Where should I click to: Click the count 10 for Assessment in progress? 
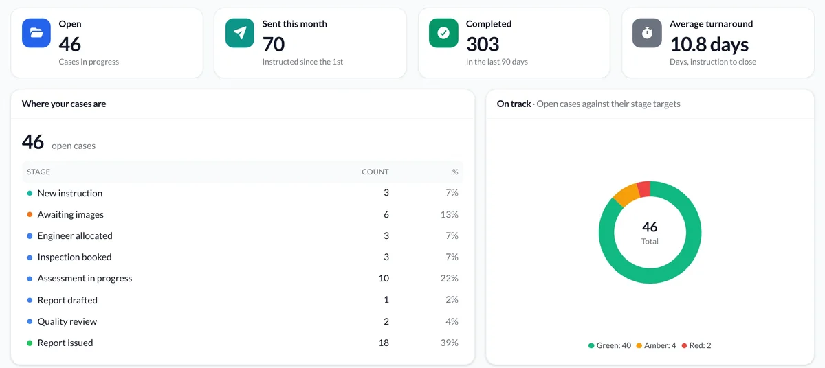(384, 279)
